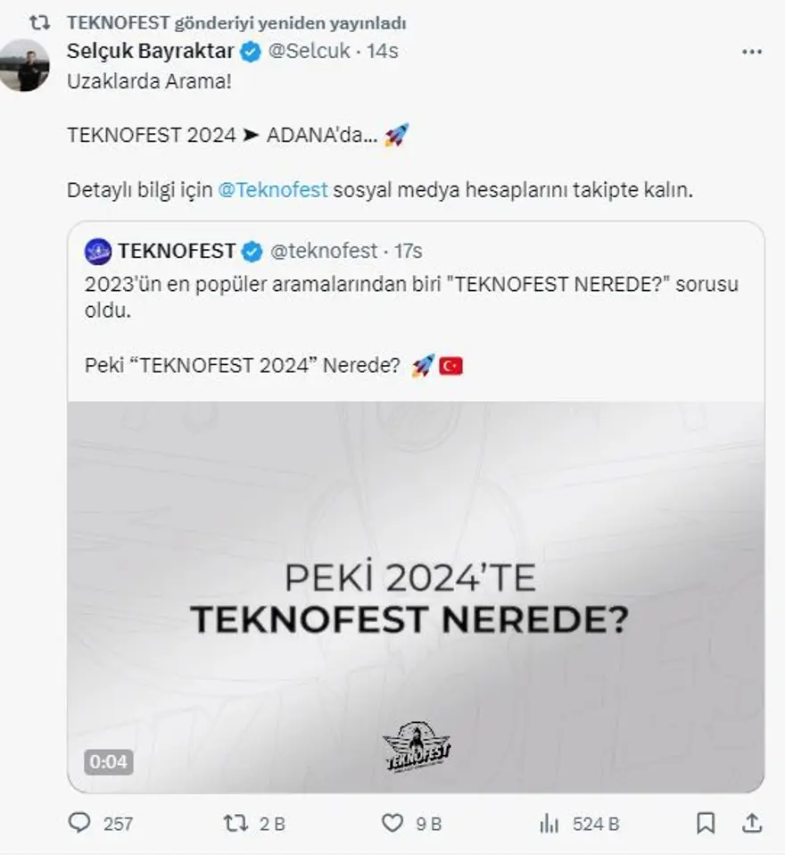Click verified badge next to Selçuk Bayraktar
785x855 pixels.
tap(251, 53)
